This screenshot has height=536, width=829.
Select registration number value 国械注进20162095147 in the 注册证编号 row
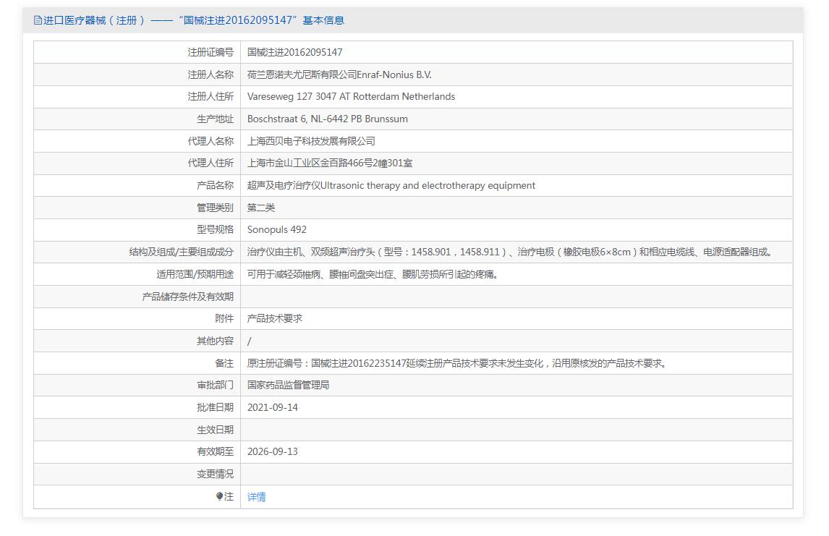click(x=294, y=52)
